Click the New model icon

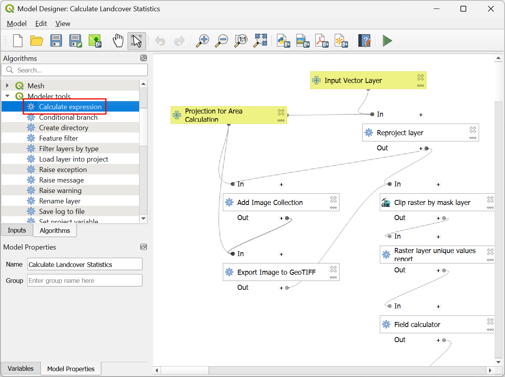click(18, 41)
